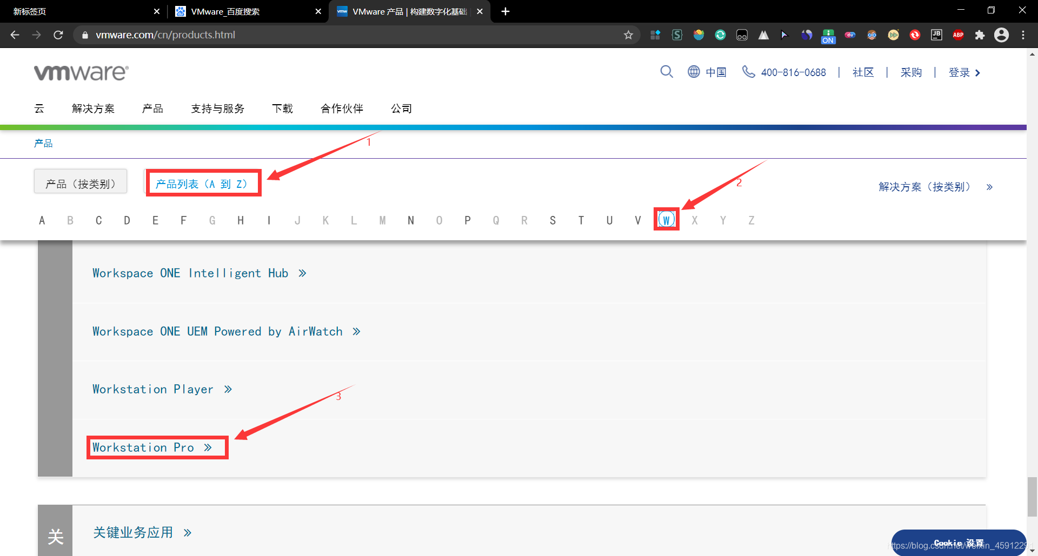Click the green ON extension icon
Screen dimensions: 1038x556
point(828,36)
